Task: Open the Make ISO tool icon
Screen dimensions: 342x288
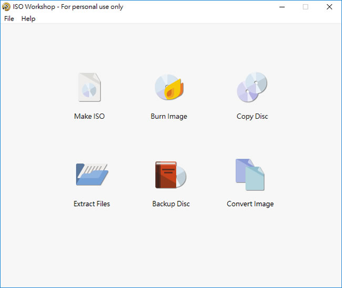Action: click(89, 87)
